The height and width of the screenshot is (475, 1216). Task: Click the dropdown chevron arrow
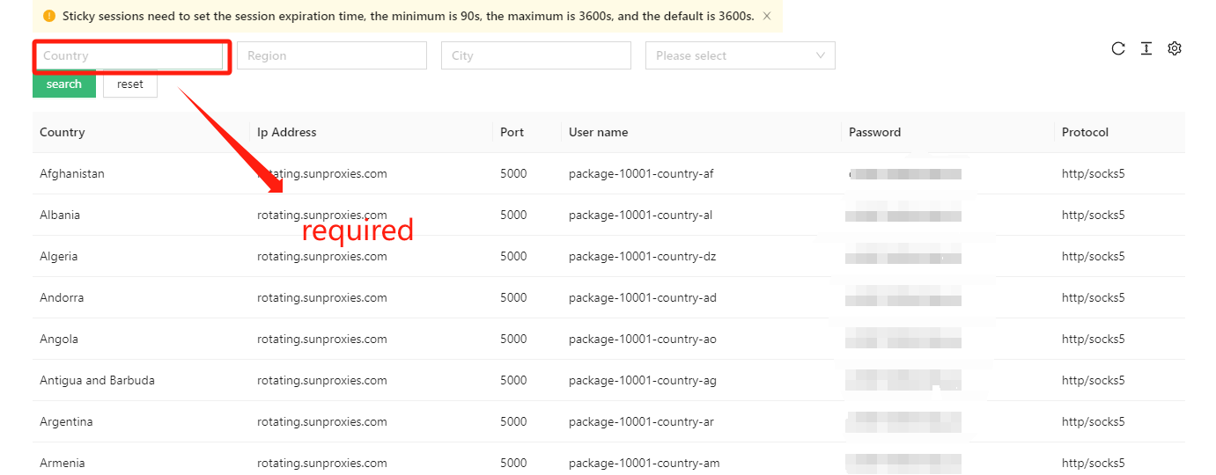click(821, 55)
